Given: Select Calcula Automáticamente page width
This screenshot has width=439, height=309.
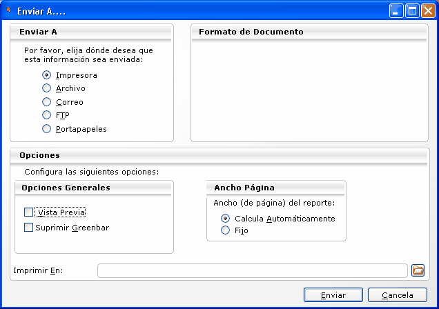Looking at the screenshot, I should point(225,219).
